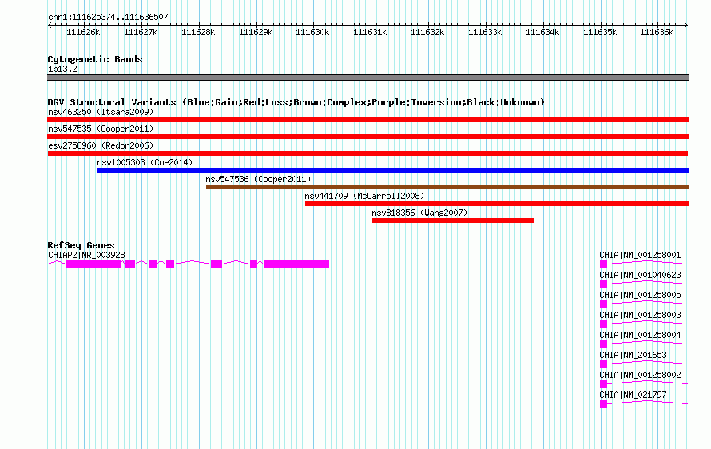The width and height of the screenshot is (711, 449).
Task: Click the brown nsv547536 (Cooper2011) complex bar
Action: pos(447,187)
